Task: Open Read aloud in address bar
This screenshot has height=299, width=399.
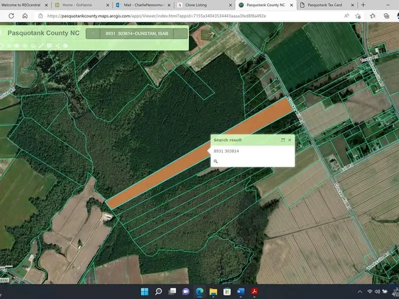Action: click(x=346, y=15)
